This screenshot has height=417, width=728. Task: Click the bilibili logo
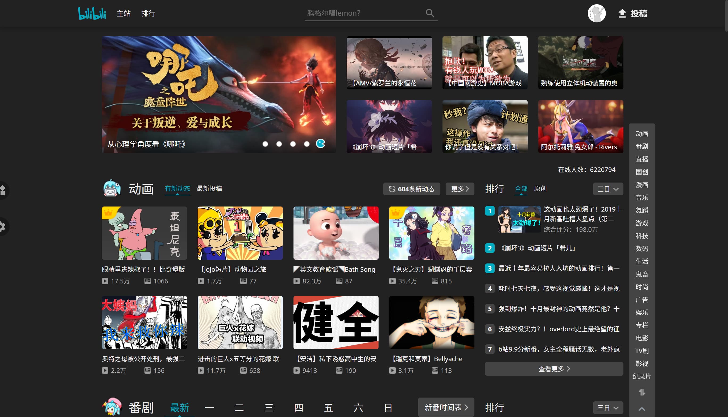pyautogui.click(x=92, y=13)
